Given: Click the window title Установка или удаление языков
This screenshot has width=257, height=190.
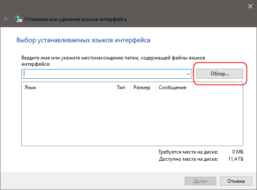Looking at the screenshot, I should point(75,19).
